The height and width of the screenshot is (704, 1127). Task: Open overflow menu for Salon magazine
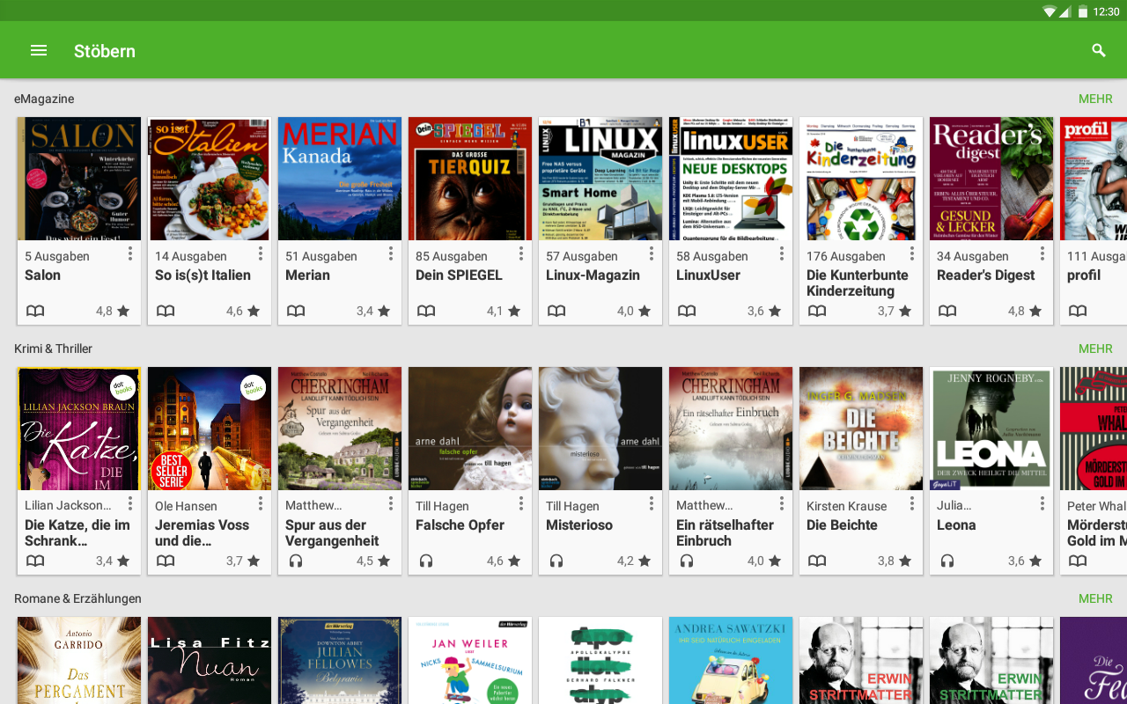pos(130,253)
